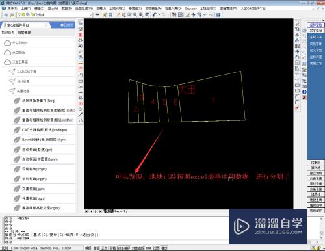Viewport: 325px width, 251px height.
Task: Click the rectangle icon in right vertical toolbar
Action: coord(297,85)
